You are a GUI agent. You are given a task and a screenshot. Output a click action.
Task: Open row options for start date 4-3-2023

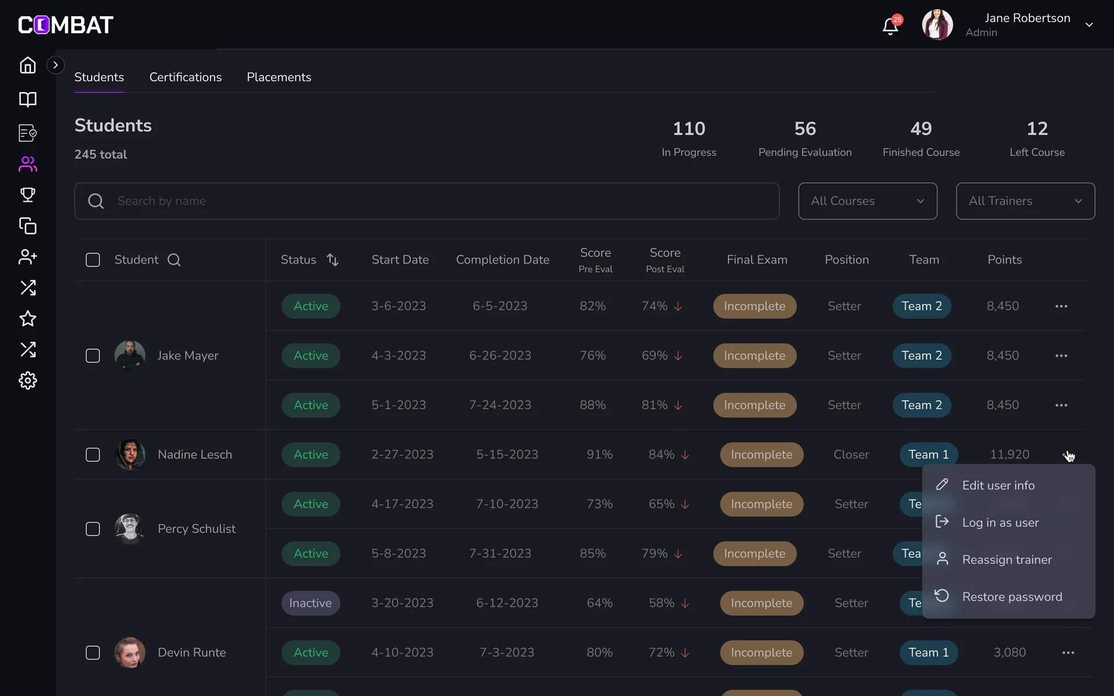click(1061, 356)
